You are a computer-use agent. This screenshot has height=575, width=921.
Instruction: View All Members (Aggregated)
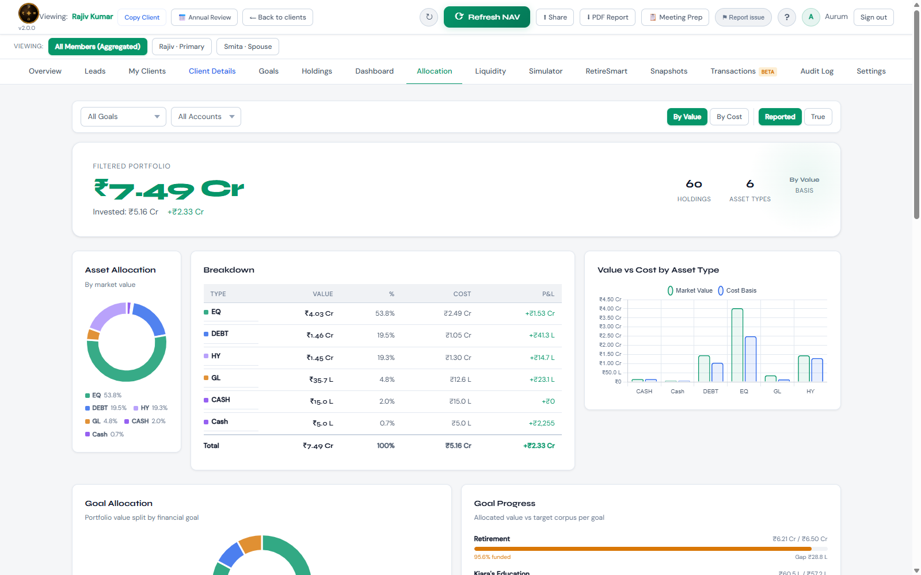(x=98, y=47)
